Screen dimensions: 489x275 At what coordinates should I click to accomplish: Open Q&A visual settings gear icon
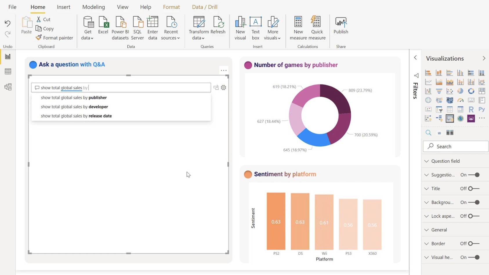223,87
